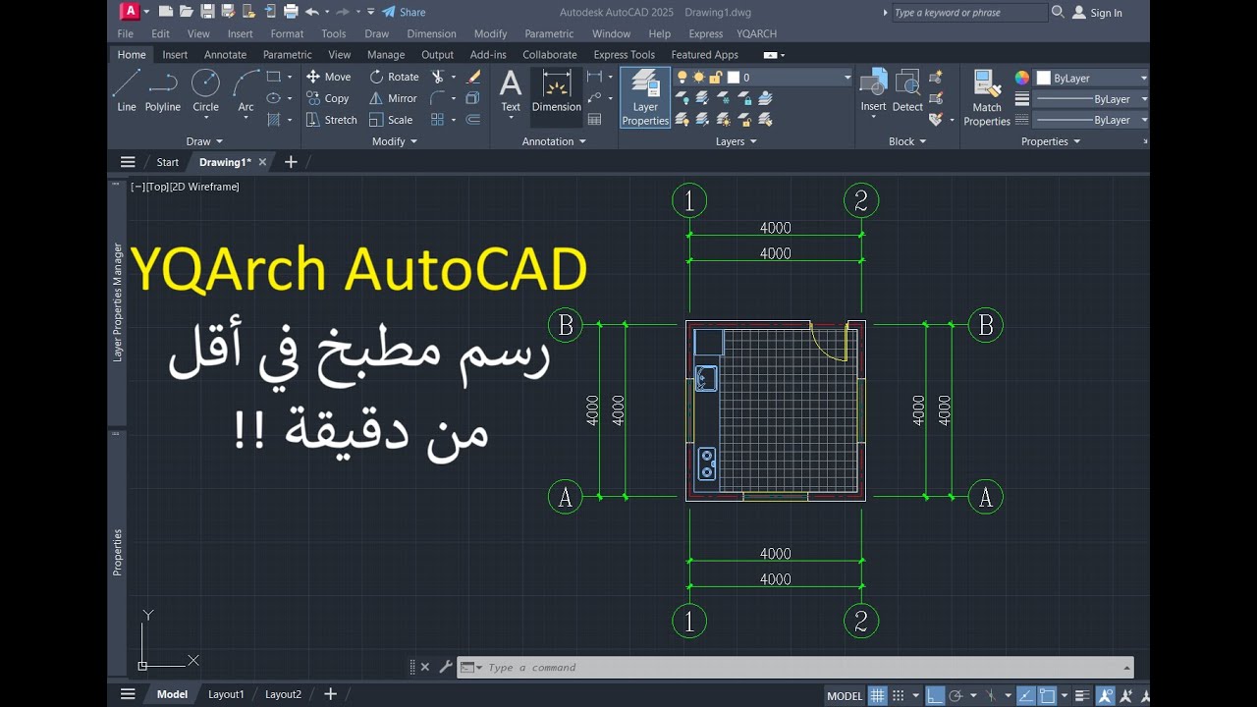The width and height of the screenshot is (1257, 707).
Task: Click the Stretch tool
Action: click(331, 120)
